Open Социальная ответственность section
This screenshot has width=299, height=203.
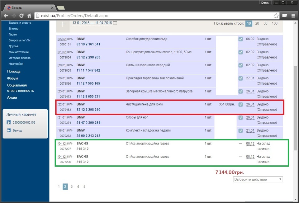21,88
